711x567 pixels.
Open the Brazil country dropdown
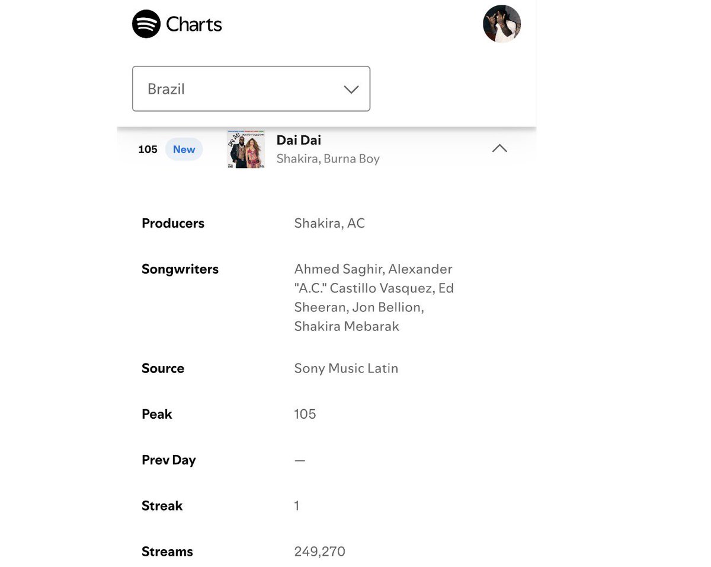pos(251,88)
